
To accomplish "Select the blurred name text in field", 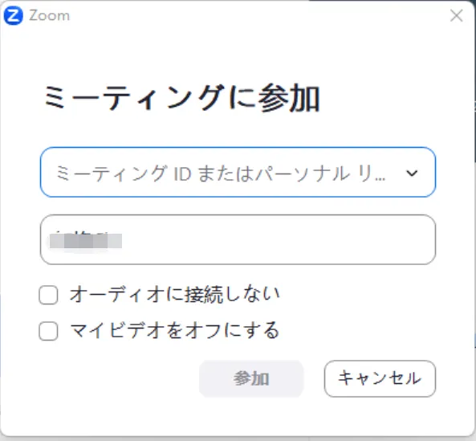I will pyautogui.click(x=86, y=240).
